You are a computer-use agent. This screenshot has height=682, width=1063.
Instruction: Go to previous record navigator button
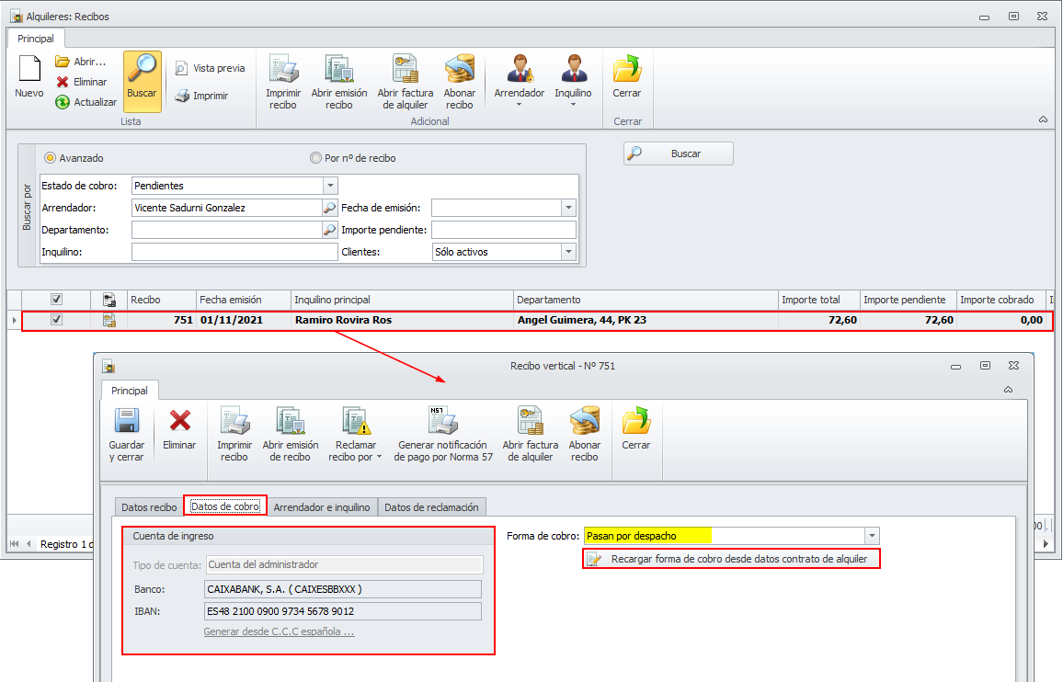click(29, 544)
